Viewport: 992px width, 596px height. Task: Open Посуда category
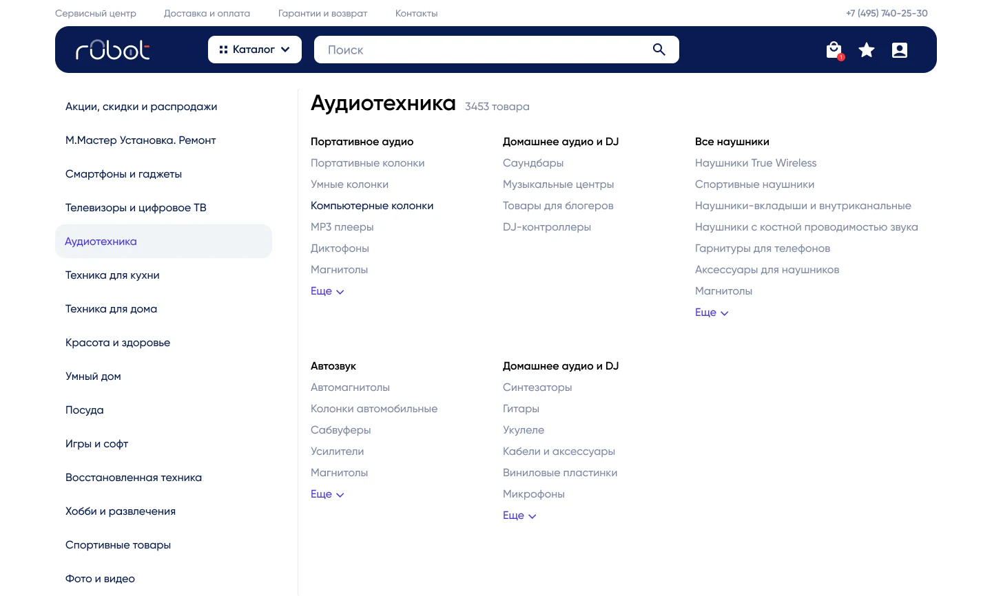coord(85,410)
